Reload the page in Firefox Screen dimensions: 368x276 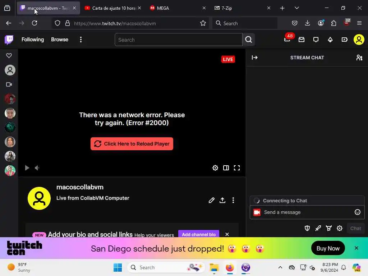click(x=34, y=23)
